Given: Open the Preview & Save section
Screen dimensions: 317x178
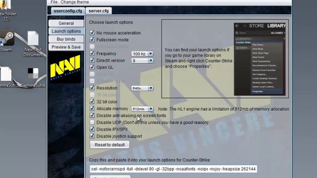Looking at the screenshot, I should point(66,47).
